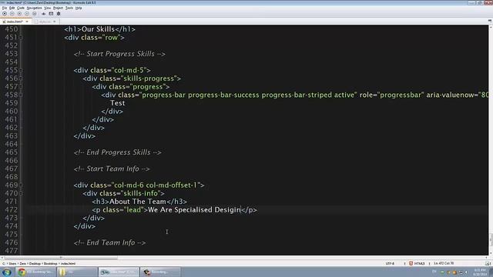Open the Windows Start menu
Image resolution: width=493 pixels, height=277 pixels.
point(7,272)
